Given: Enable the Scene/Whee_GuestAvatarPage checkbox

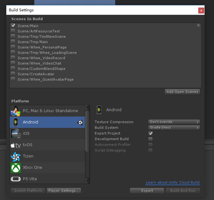Looking at the screenshot, I should (x=13, y=79).
